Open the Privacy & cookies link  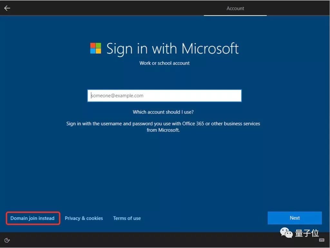click(84, 218)
